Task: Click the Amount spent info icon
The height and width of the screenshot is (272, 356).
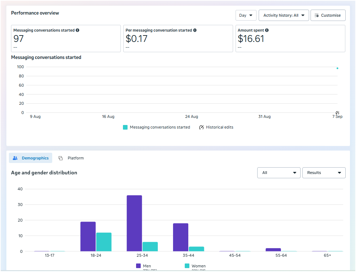Action: [267, 31]
